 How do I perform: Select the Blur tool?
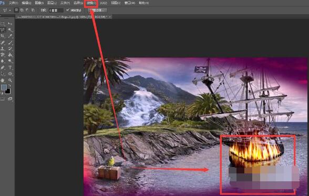3,61
